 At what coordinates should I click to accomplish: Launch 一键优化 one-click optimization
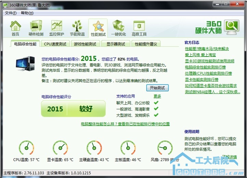(119, 28)
